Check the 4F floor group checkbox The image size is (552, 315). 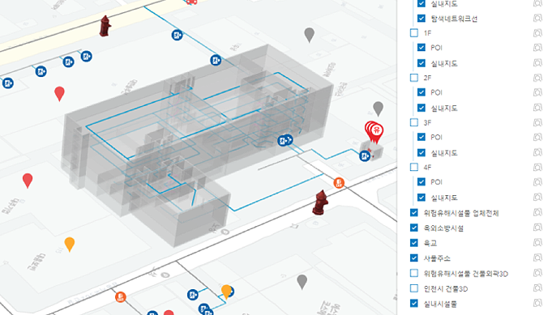pyautogui.click(x=414, y=167)
